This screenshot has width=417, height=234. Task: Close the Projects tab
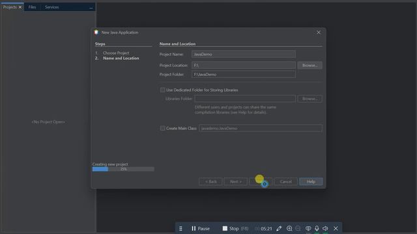(20, 7)
